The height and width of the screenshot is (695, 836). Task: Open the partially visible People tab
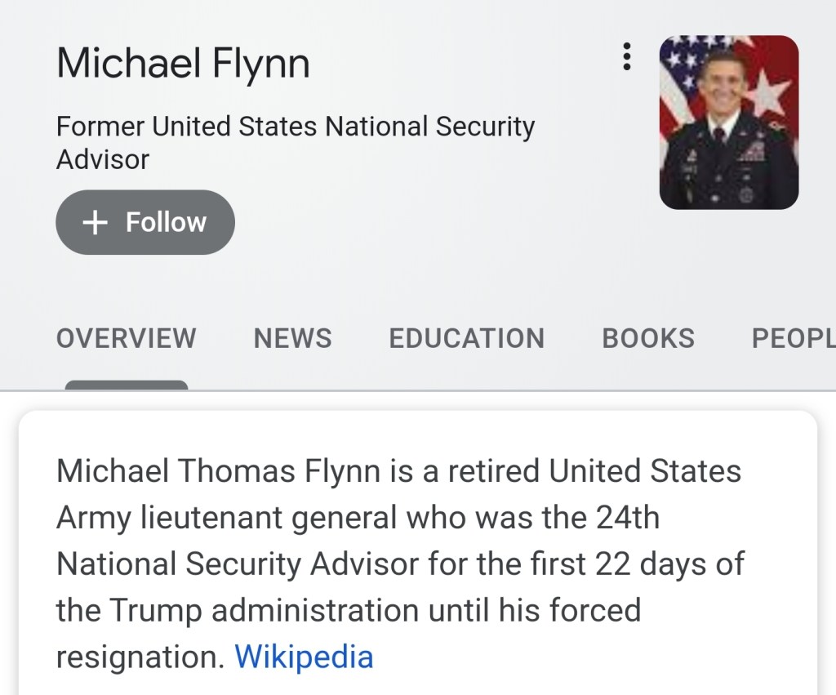pyautogui.click(x=793, y=338)
